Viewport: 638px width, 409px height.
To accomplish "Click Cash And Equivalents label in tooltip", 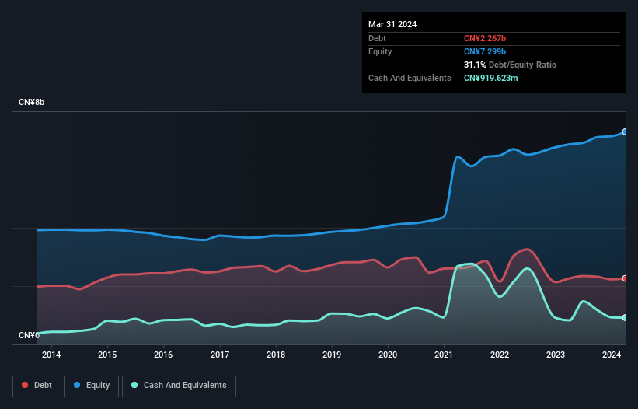I will [410, 78].
